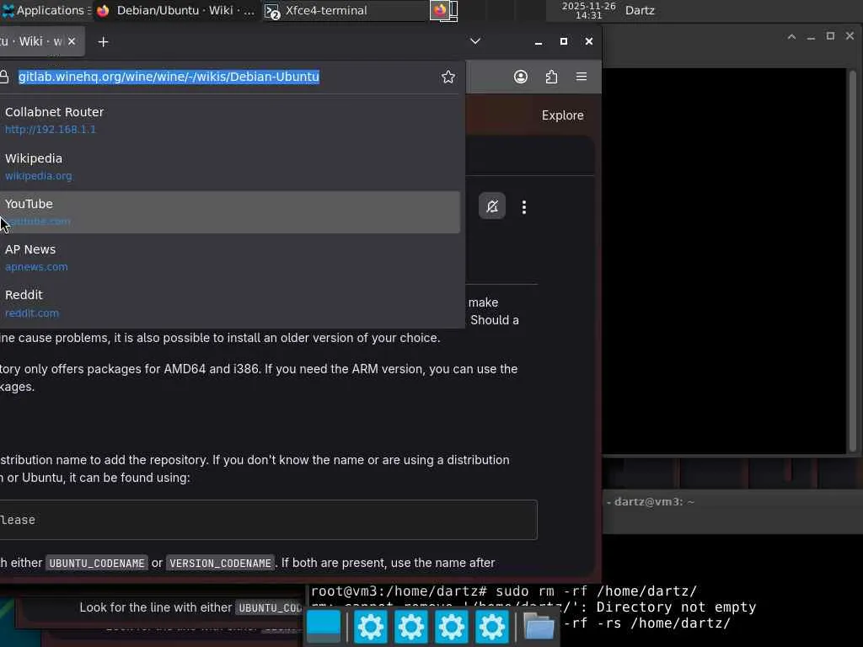Open the AP News suggestion
Viewport: 863px width, 647px height.
coord(229,258)
